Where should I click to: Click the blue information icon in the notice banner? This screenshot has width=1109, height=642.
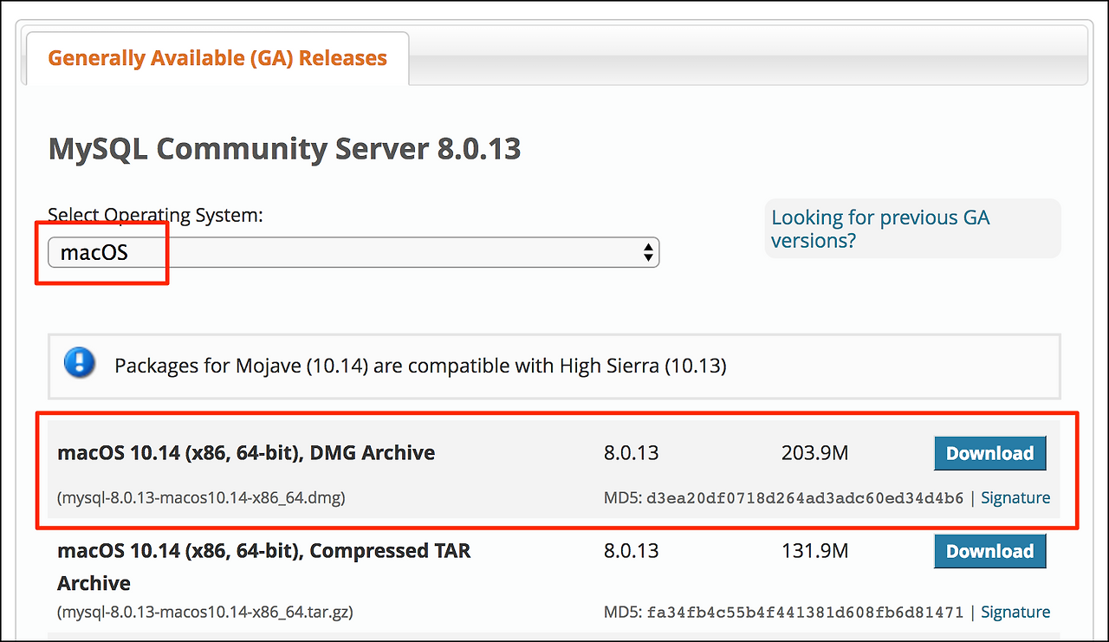(79, 363)
